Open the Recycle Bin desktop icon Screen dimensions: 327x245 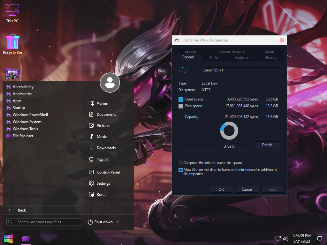(12, 44)
